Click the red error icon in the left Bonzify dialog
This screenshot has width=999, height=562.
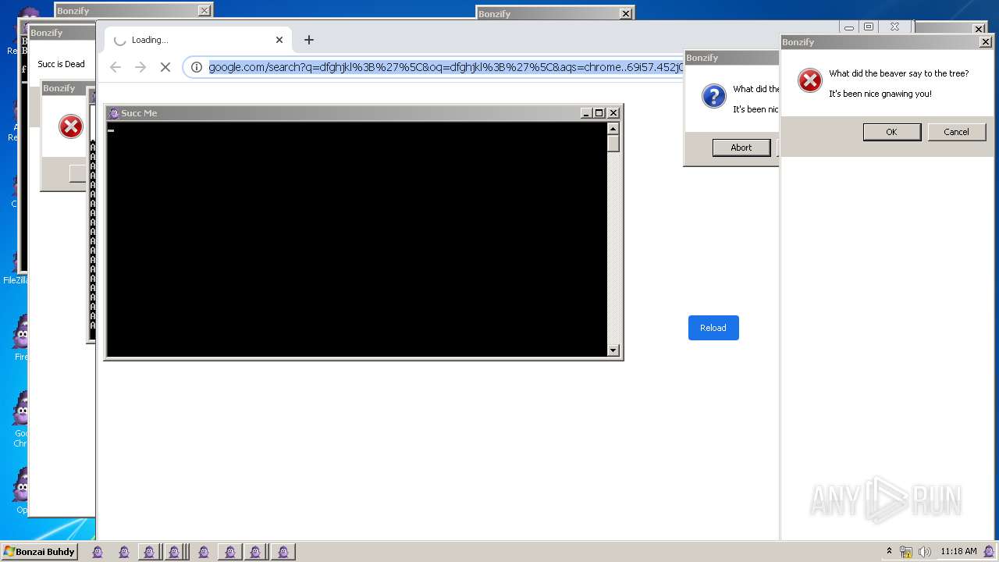[71, 126]
